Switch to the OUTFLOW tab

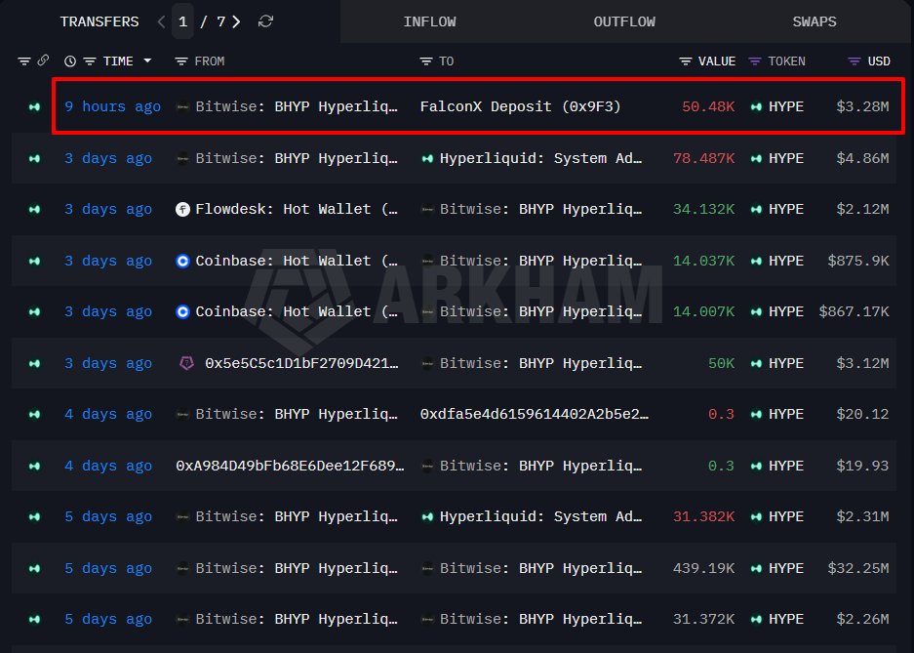pos(624,21)
